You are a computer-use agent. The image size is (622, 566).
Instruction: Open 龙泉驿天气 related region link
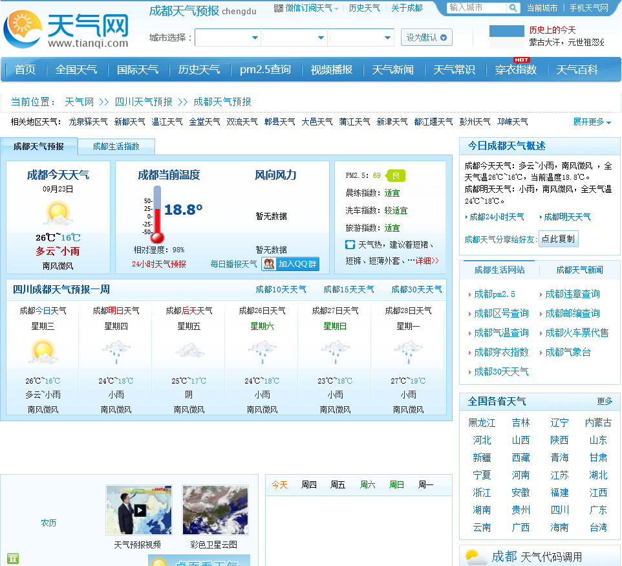(x=88, y=122)
